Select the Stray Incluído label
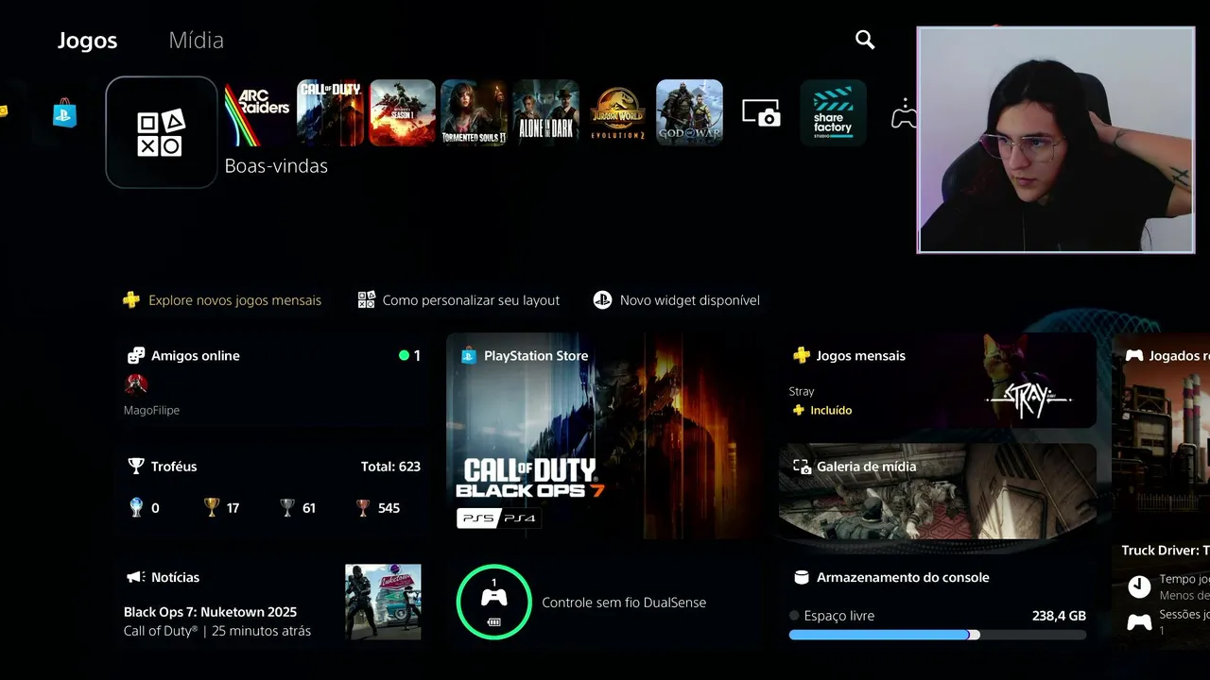Viewport: 1210px width, 680px height. pyautogui.click(x=822, y=410)
